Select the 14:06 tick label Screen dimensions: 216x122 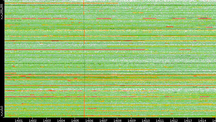point(89,121)
